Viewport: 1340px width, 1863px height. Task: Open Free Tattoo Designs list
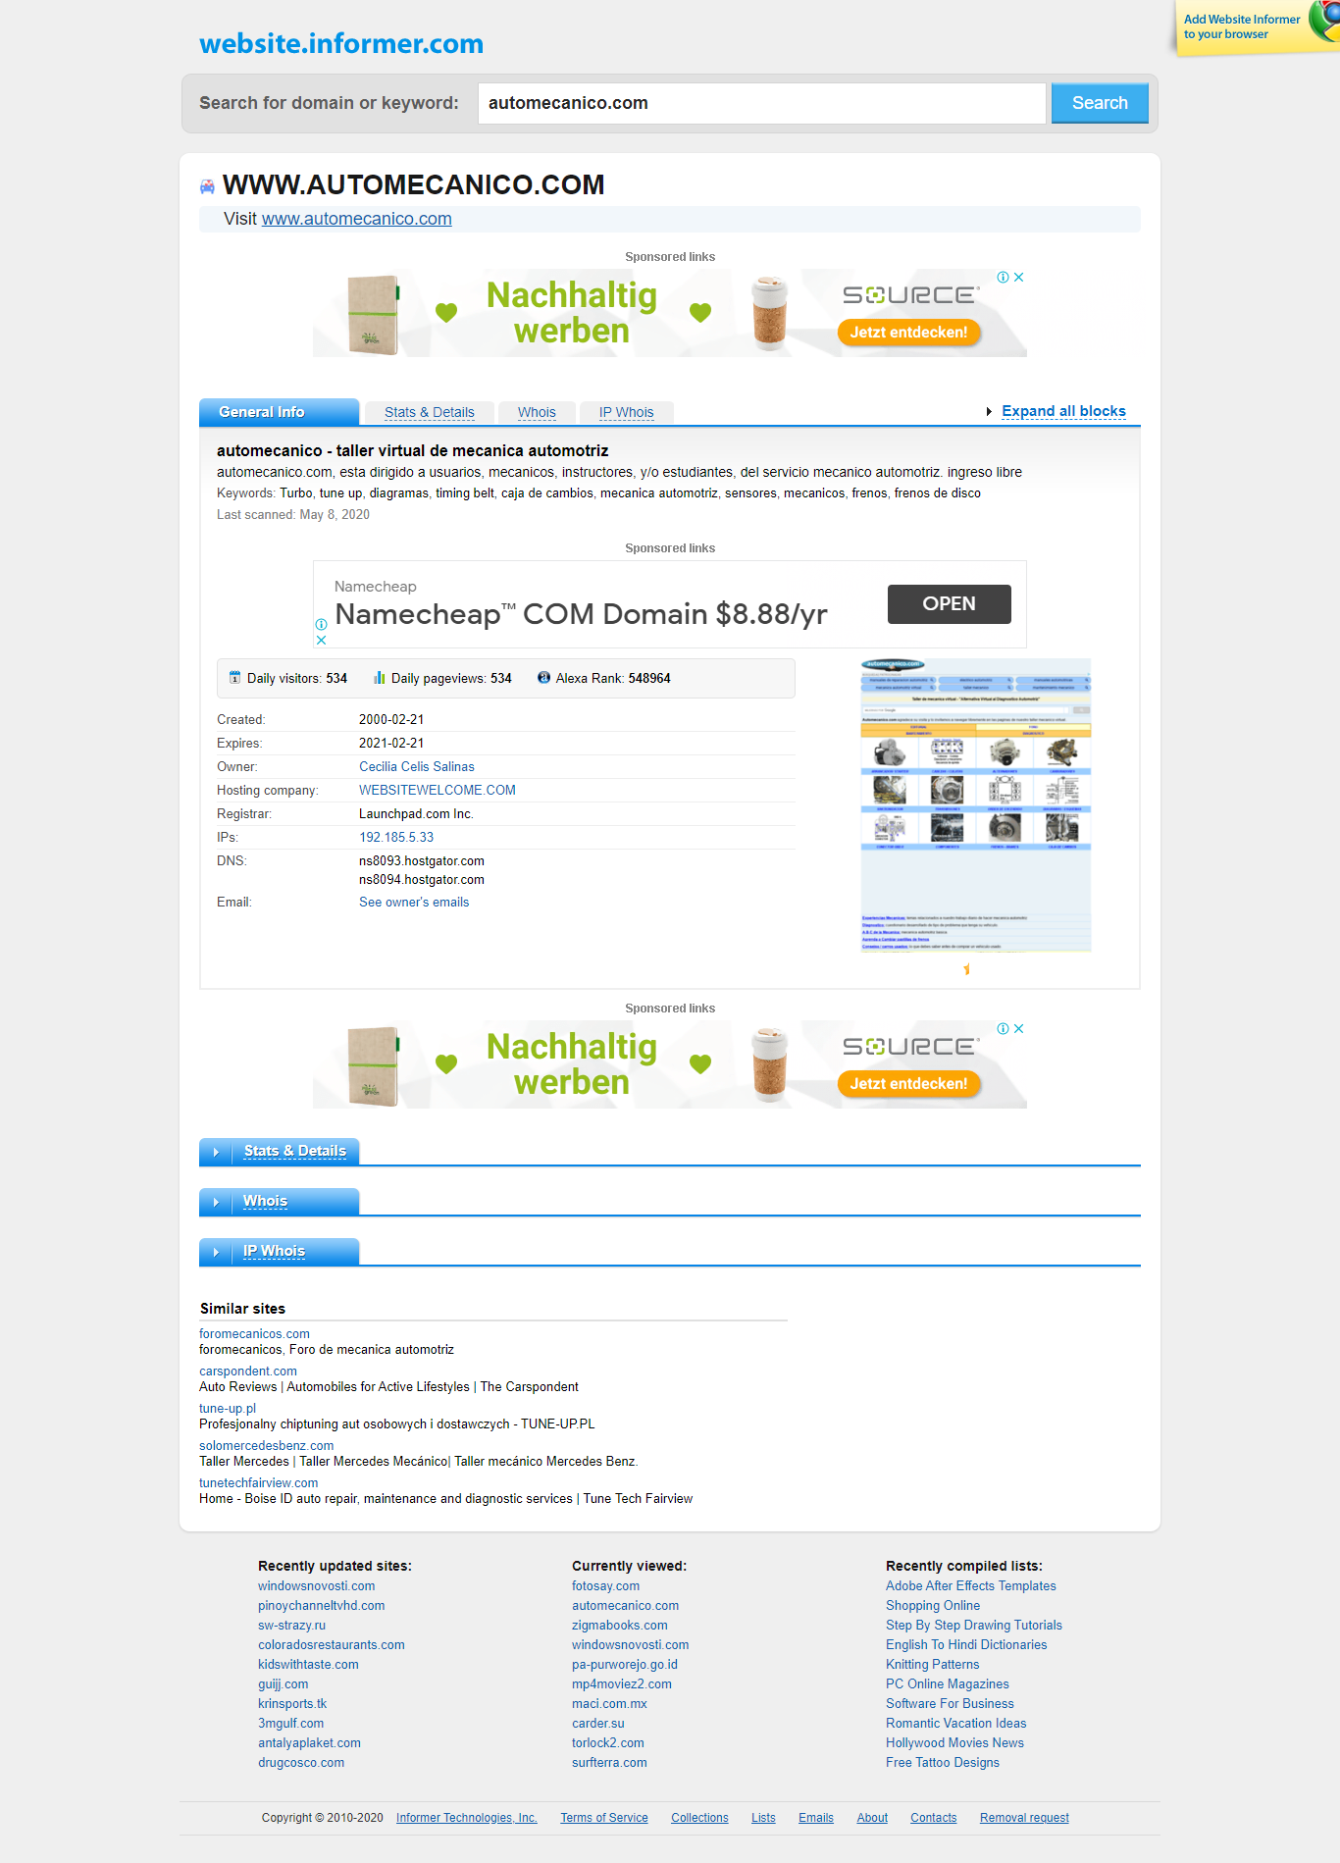(x=943, y=1763)
